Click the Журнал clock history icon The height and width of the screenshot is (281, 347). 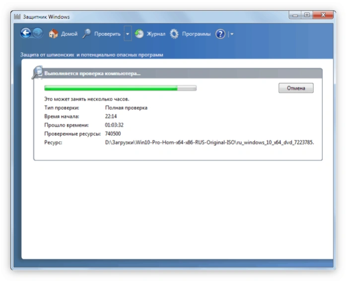click(x=139, y=34)
